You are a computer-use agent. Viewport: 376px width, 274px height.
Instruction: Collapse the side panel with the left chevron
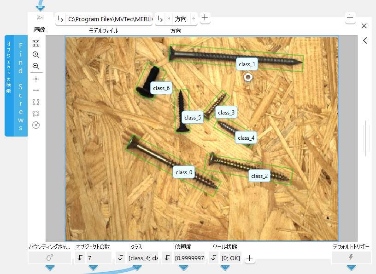tap(364, 40)
